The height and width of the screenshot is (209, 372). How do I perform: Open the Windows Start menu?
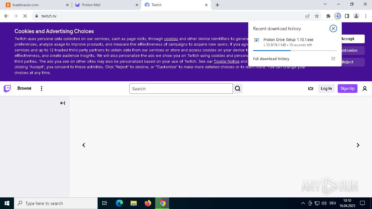pyautogui.click(x=7, y=203)
